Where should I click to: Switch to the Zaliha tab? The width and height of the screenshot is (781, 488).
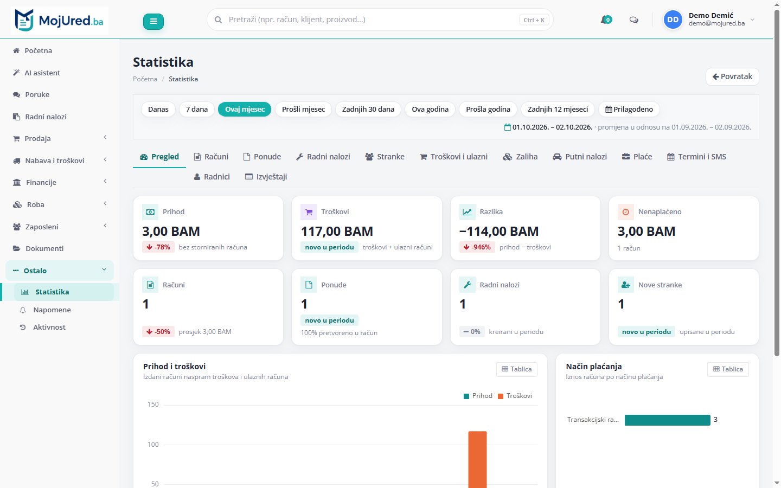(520, 157)
